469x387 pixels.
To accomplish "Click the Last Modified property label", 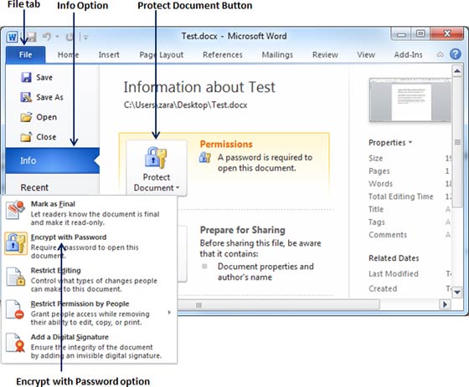I will pyautogui.click(x=394, y=273).
